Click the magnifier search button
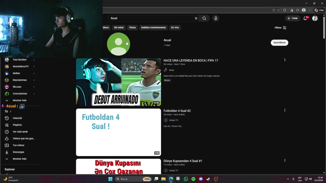This screenshot has width=326, height=183. click(204, 18)
